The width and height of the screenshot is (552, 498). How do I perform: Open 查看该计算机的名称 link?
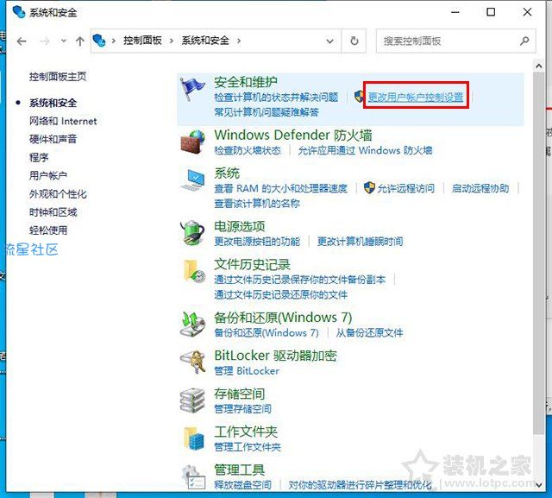click(257, 203)
